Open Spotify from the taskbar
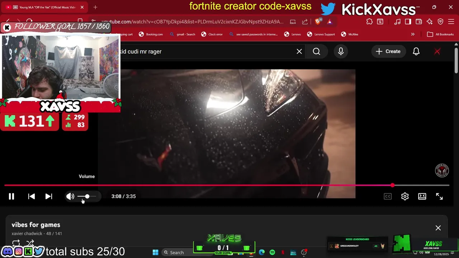This screenshot has height=258, width=459. tap(272, 253)
